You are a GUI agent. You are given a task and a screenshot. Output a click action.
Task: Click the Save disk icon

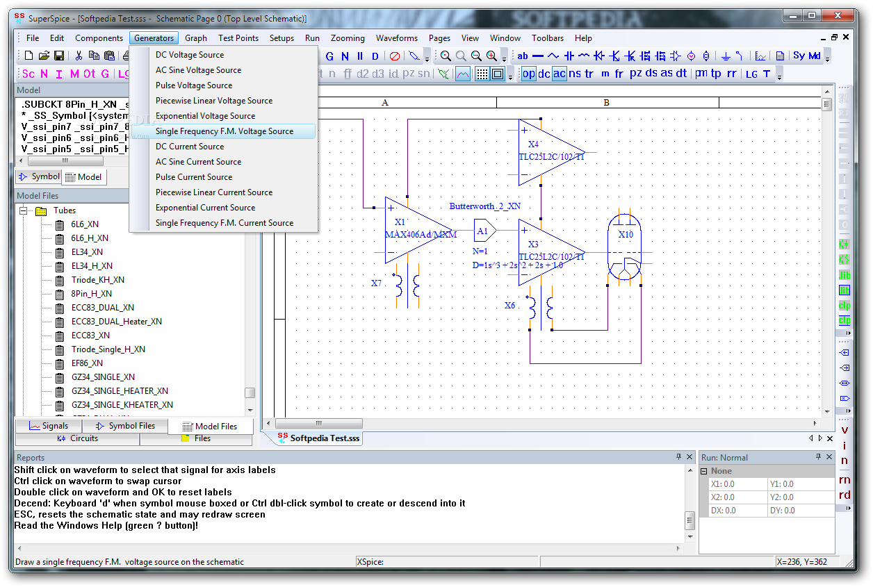click(59, 56)
